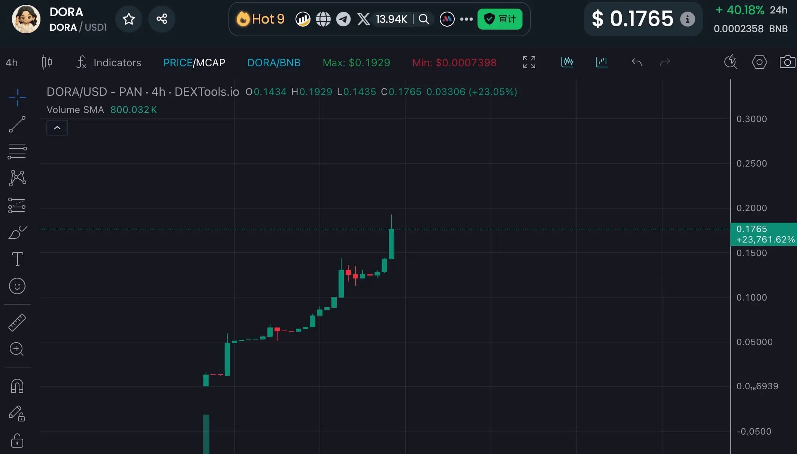Select the brush drawing tool
Viewport: 797px width, 454px height.
pos(17,232)
